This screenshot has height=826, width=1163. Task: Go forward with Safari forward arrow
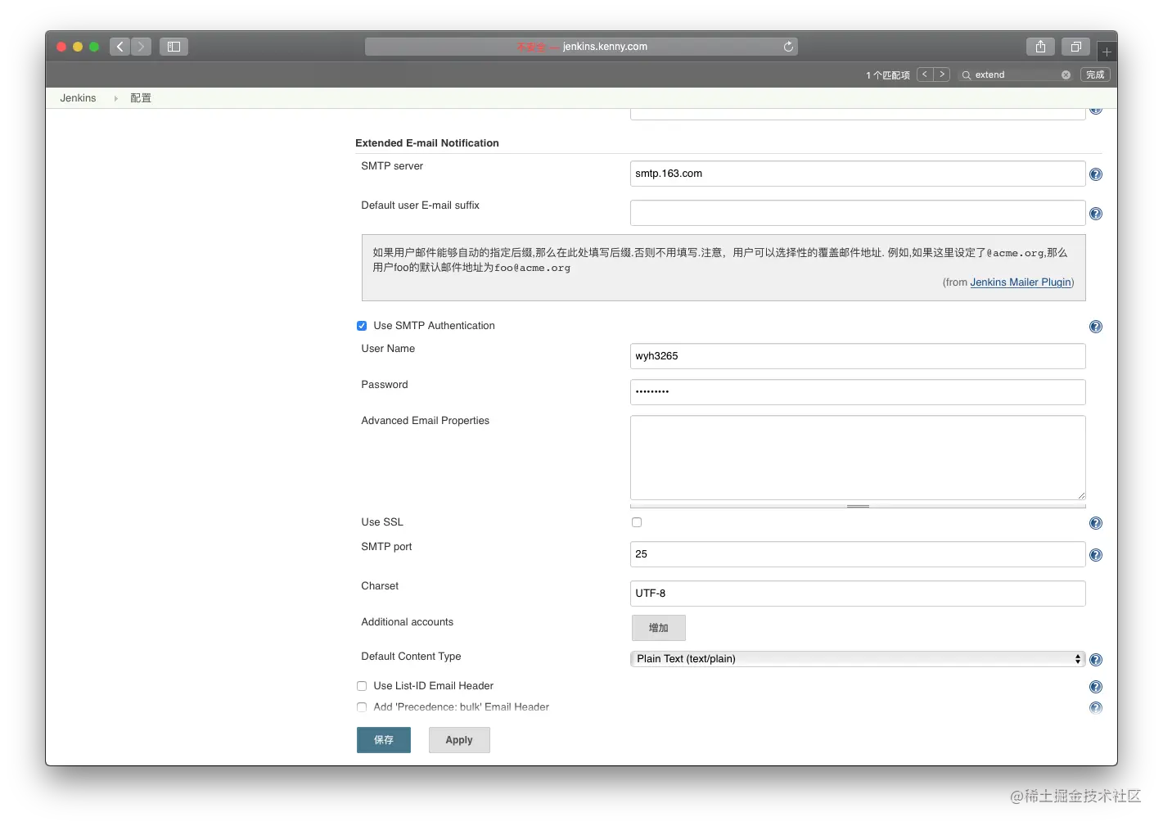click(x=141, y=47)
